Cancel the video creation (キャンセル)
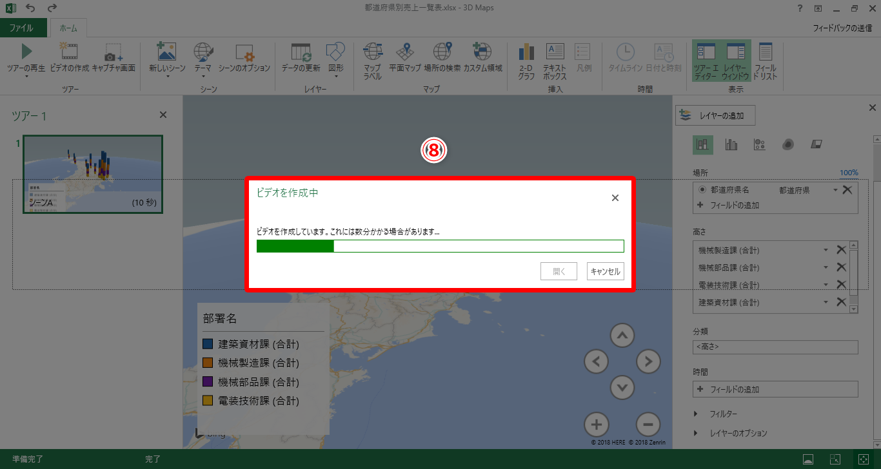The image size is (881, 469). pyautogui.click(x=605, y=272)
